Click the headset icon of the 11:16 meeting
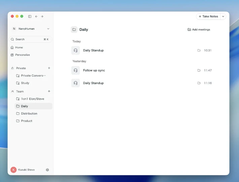 pyautogui.click(x=76, y=83)
